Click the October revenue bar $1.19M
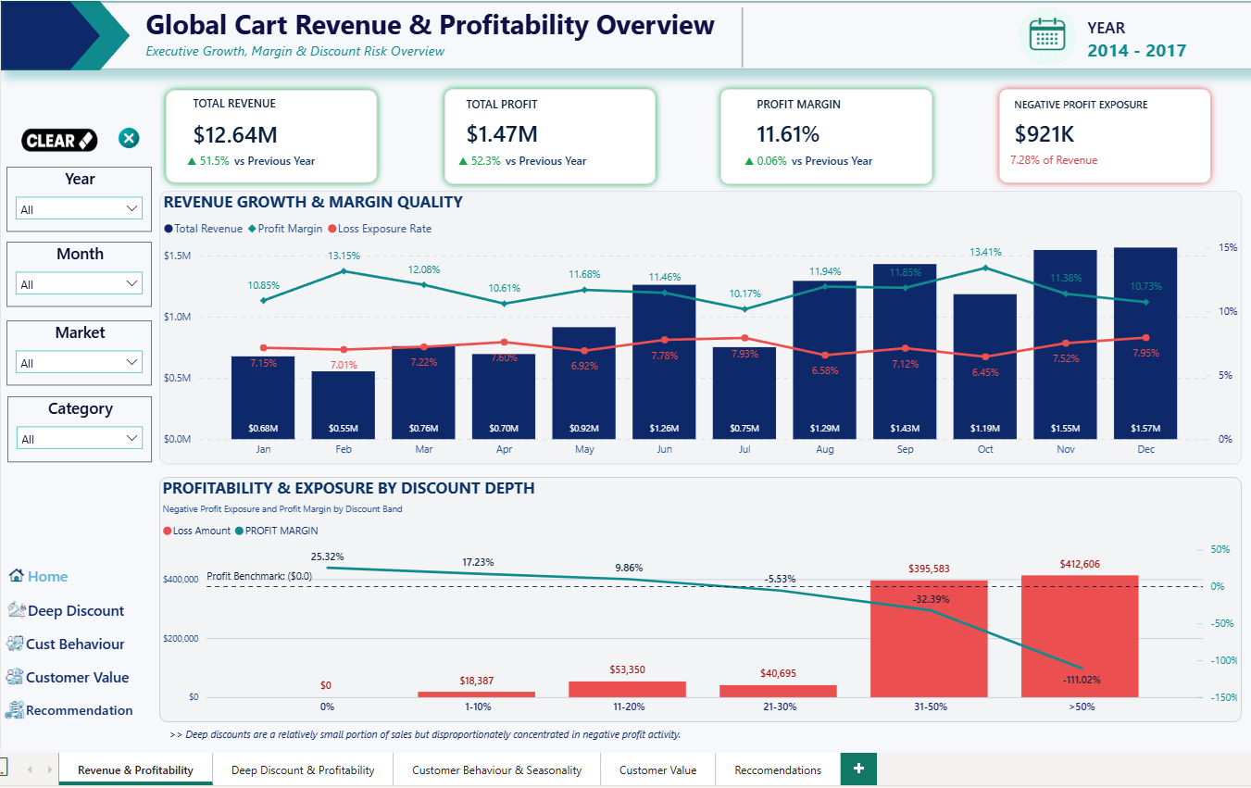 click(x=985, y=367)
